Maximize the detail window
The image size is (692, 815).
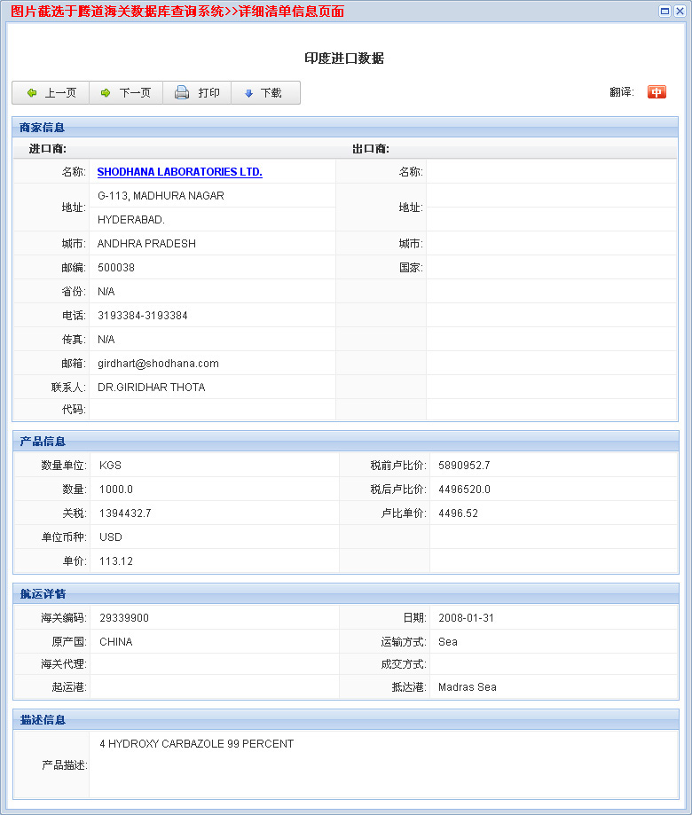pos(665,12)
